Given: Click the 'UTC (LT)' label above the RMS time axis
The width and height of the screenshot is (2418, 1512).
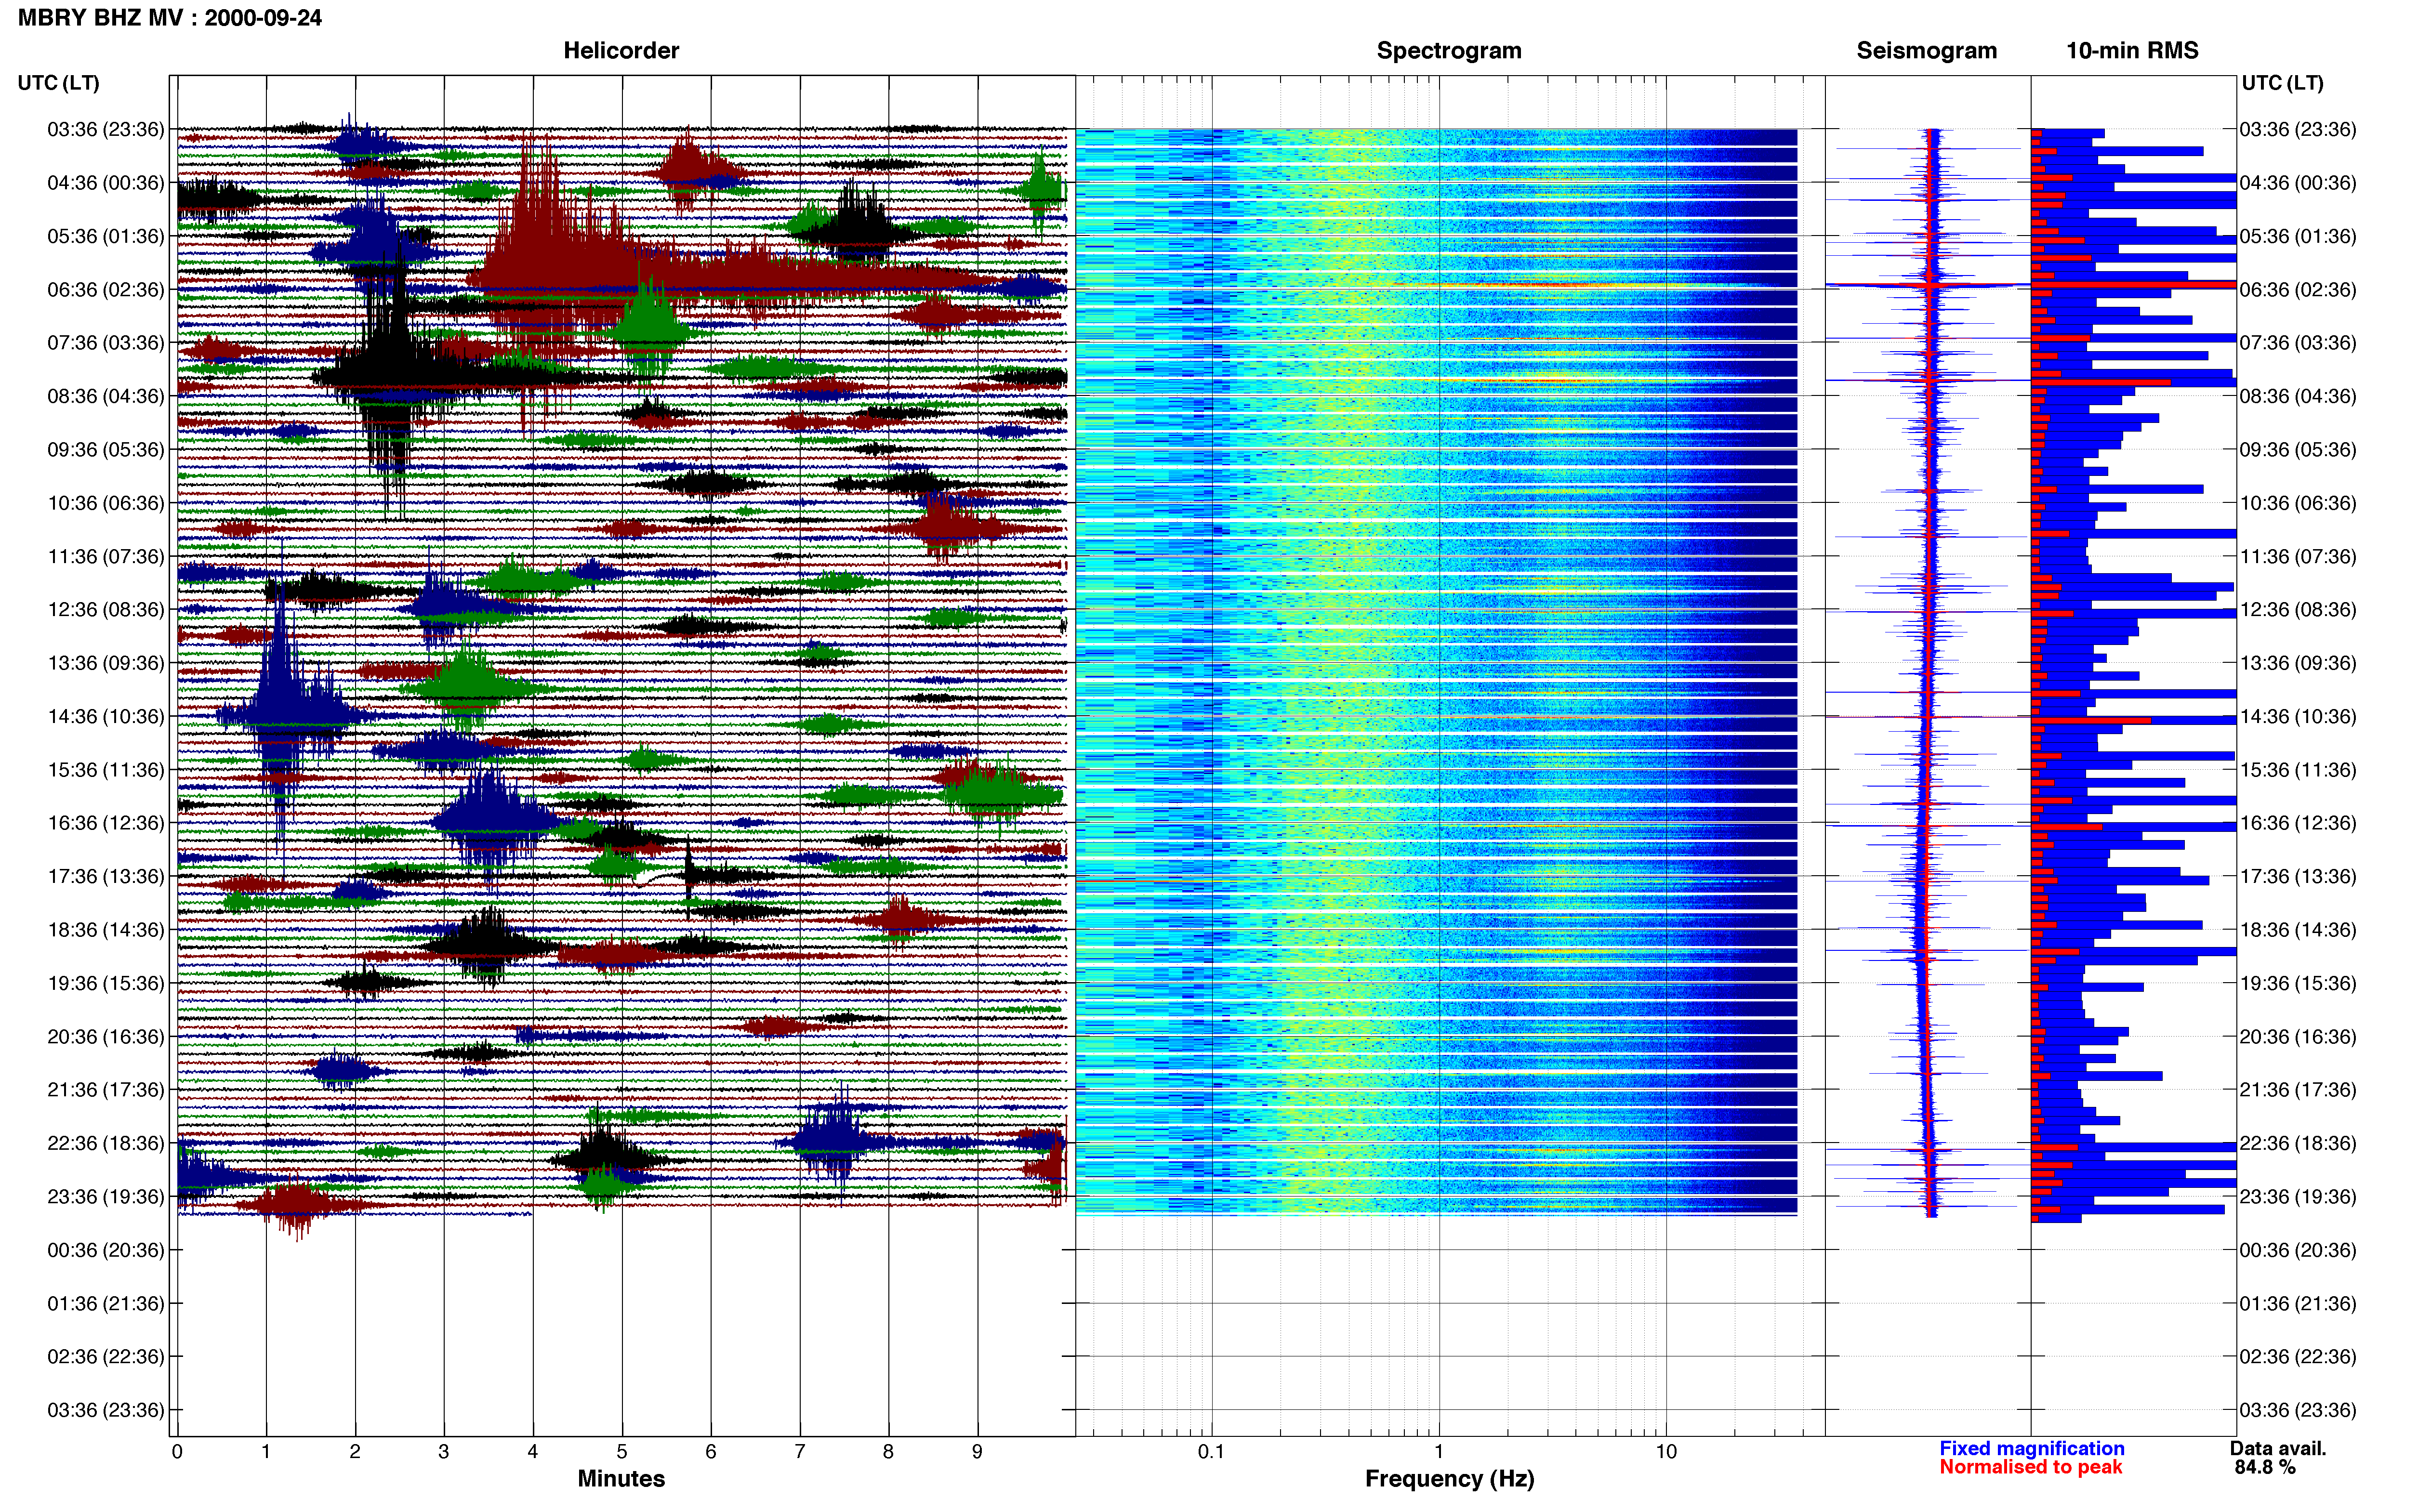Looking at the screenshot, I should pyautogui.click(x=2282, y=83).
